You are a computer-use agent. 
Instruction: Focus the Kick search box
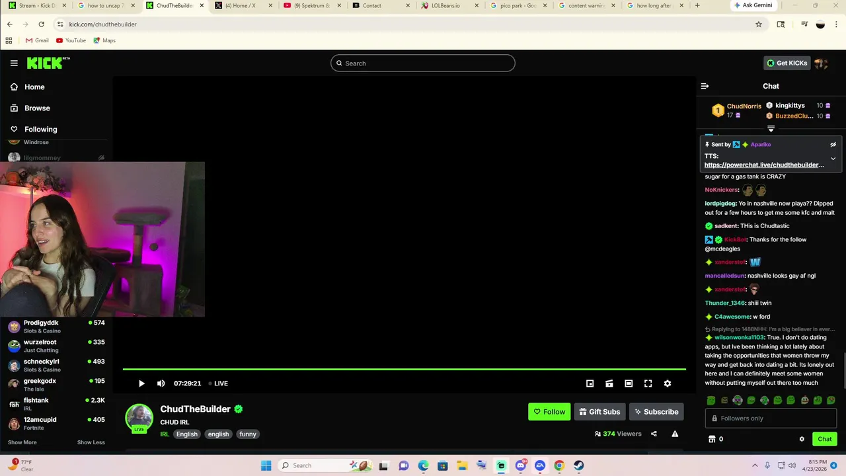pyautogui.click(x=423, y=63)
